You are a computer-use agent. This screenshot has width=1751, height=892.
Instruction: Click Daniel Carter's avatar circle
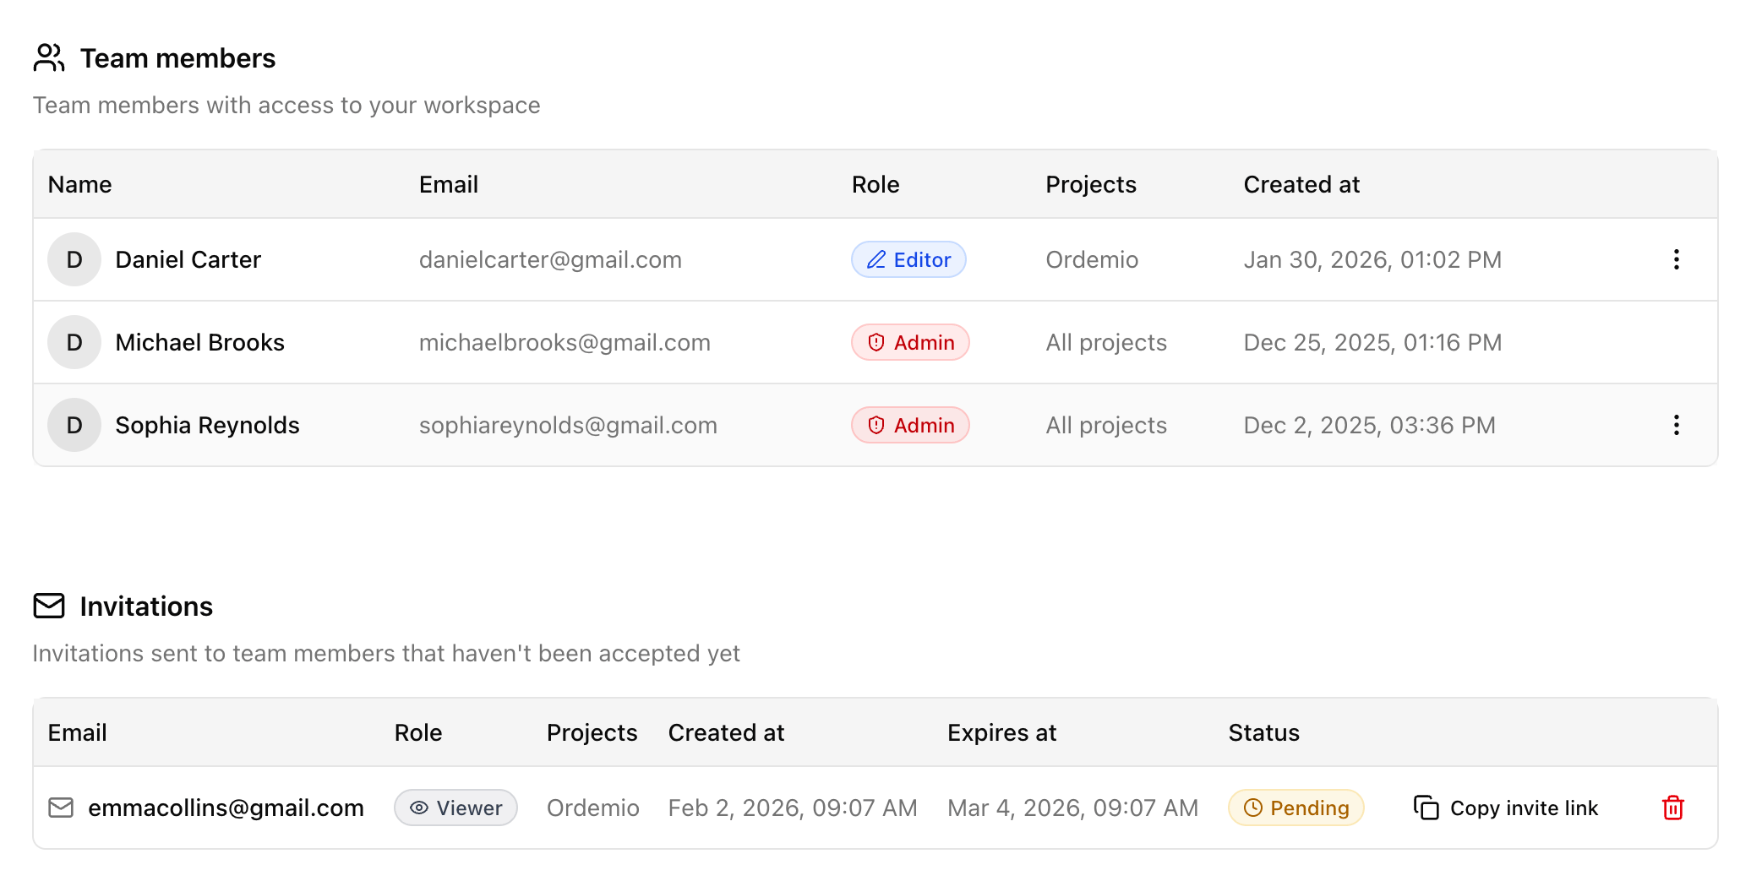pos(74,259)
